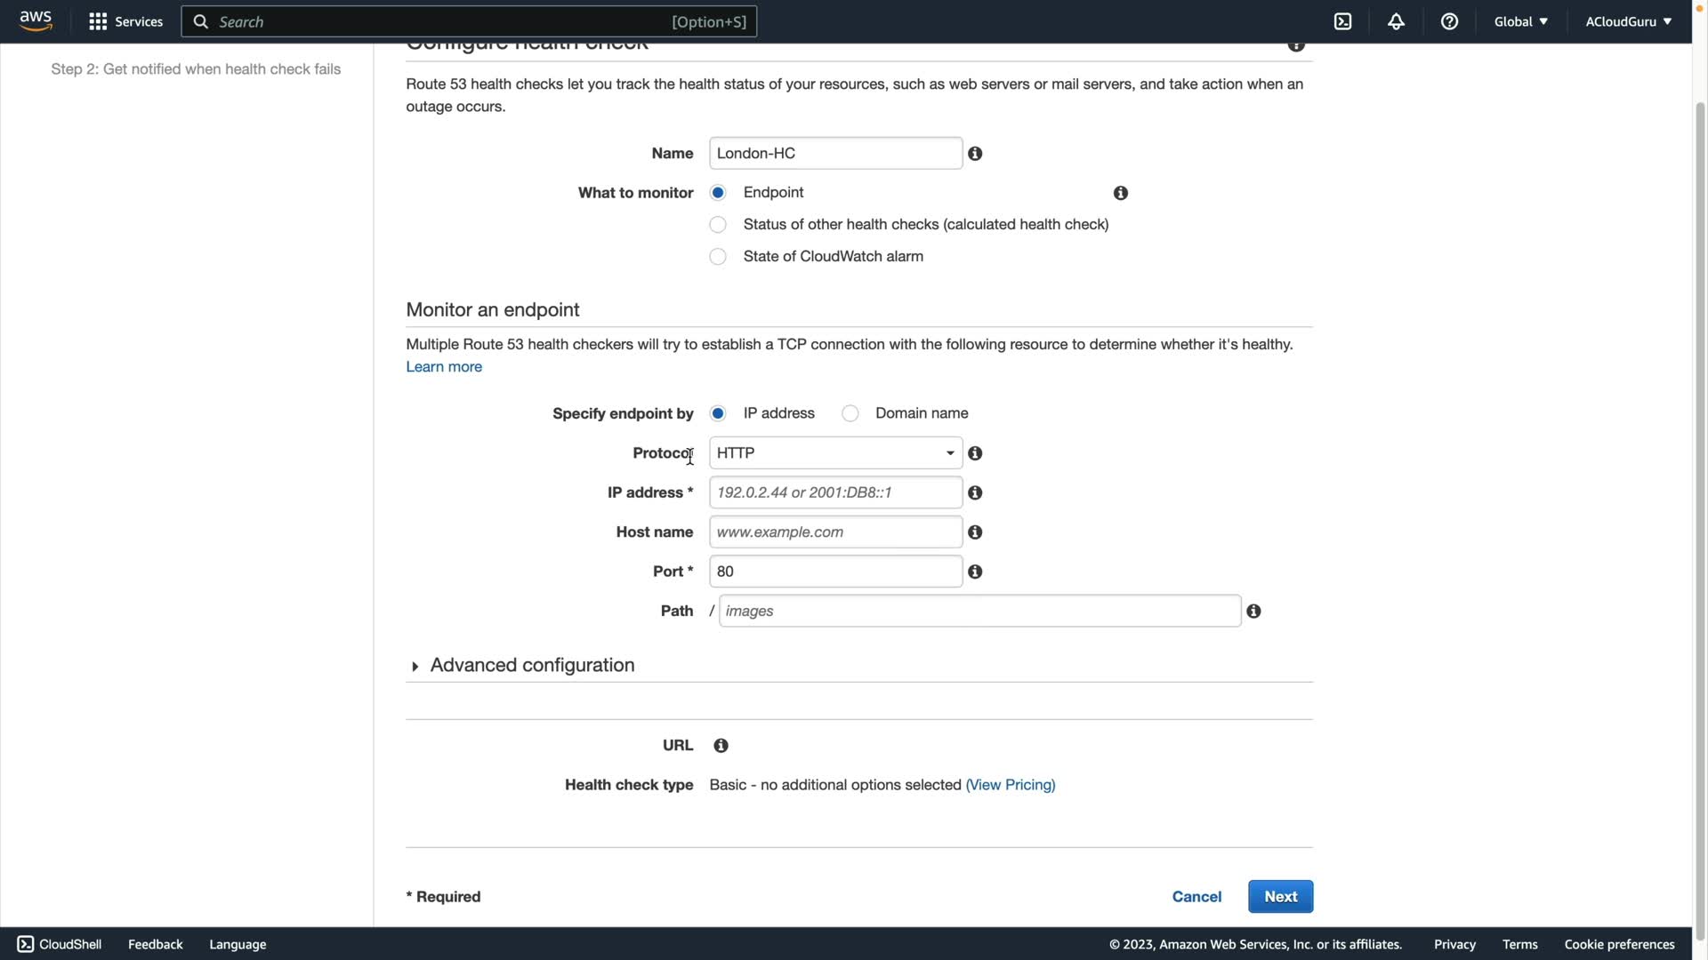Open the View Pricing link

click(1011, 785)
